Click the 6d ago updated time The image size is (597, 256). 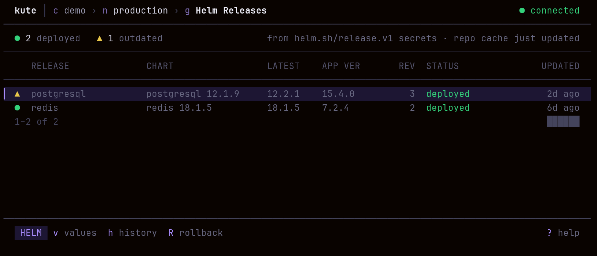point(563,108)
